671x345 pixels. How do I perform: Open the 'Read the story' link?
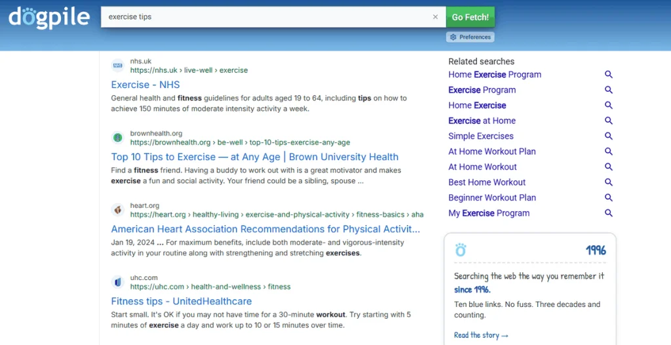[482, 336]
